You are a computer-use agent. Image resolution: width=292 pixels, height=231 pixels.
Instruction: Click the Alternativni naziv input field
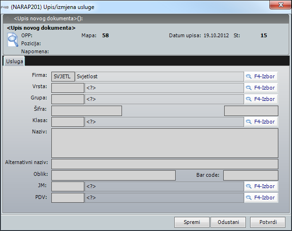[x=165, y=164]
